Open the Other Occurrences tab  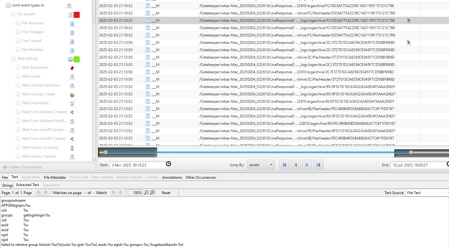[x=201, y=177]
